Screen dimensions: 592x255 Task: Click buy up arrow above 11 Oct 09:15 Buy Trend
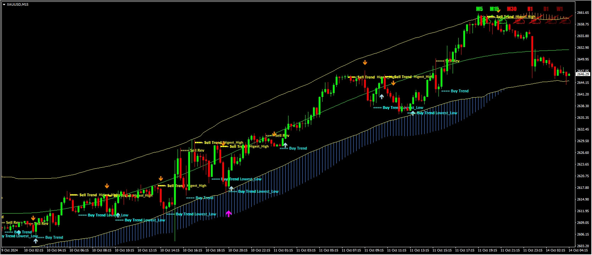click(381, 96)
